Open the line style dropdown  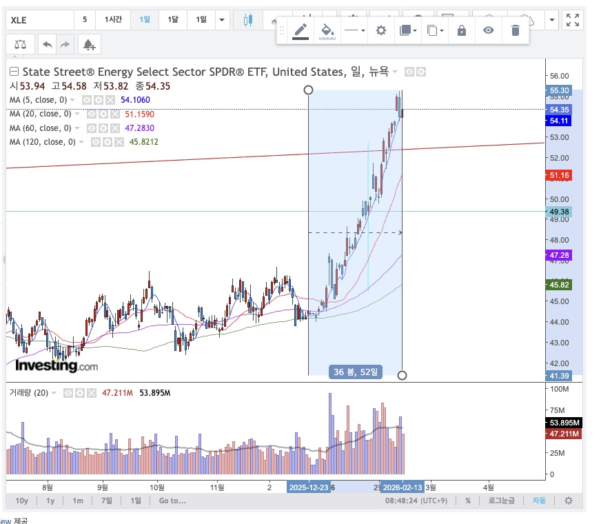[x=354, y=30]
